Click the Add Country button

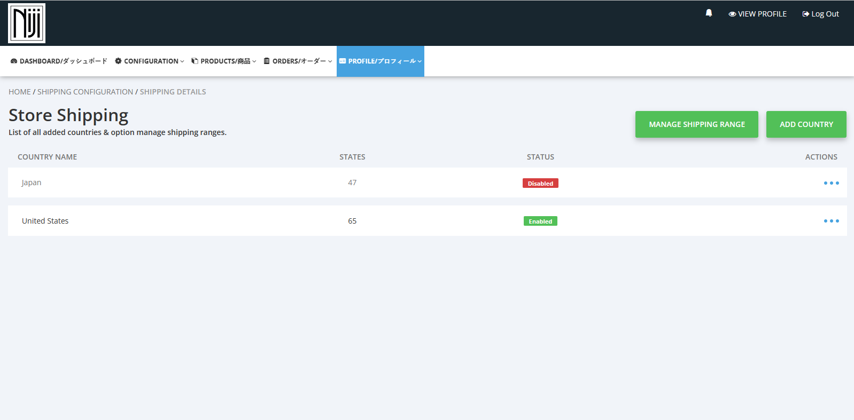point(806,124)
